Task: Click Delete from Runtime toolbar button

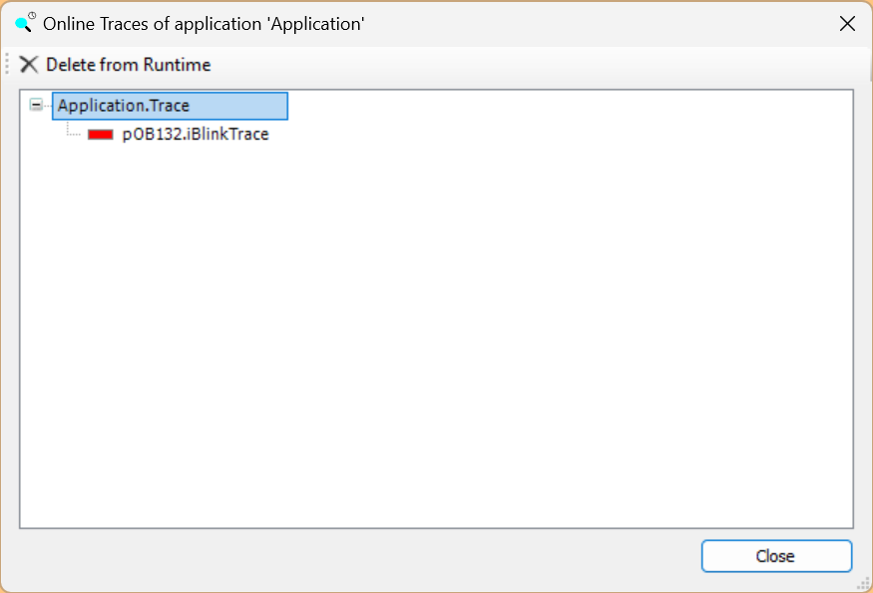Action: click(116, 65)
